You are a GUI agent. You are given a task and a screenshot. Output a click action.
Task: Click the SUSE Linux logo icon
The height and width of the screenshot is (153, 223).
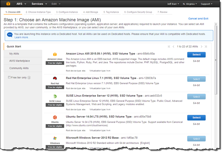[55, 97]
